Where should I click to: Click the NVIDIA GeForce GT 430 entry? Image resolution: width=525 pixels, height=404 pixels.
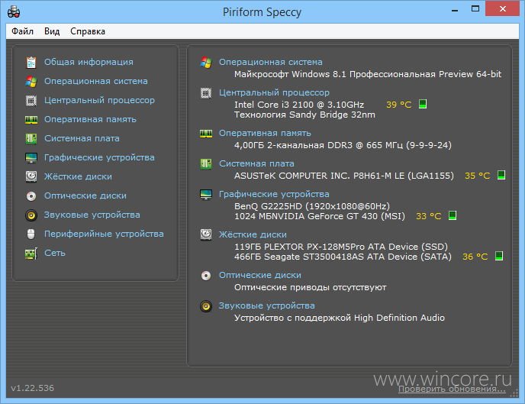tap(320, 216)
